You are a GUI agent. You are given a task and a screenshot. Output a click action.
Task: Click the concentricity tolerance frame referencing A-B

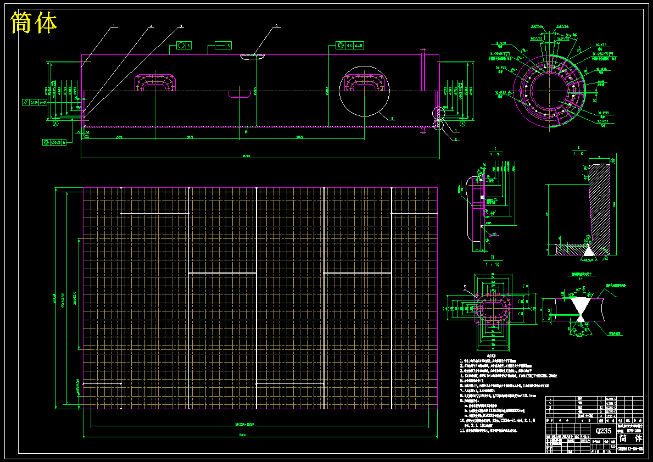[350, 45]
